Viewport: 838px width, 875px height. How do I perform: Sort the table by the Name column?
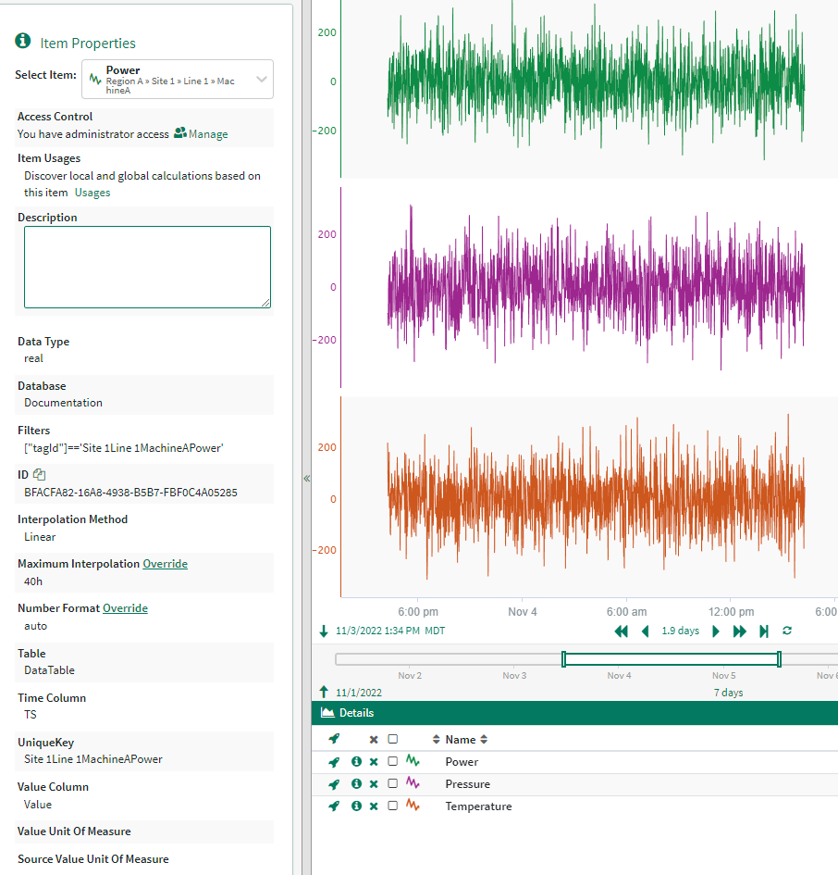461,740
